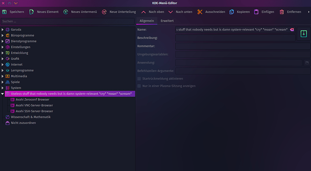
Task: Focus the Suchen search field
Action: point(68,21)
